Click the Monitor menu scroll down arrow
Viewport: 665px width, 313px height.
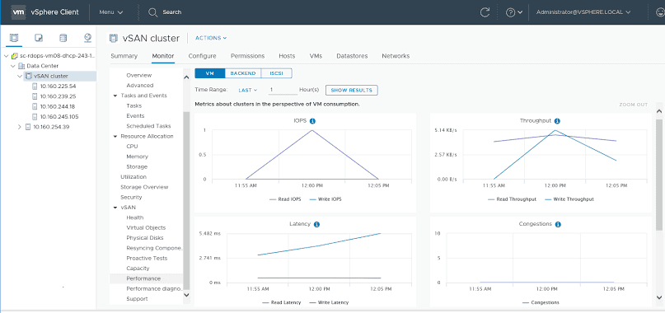pyautogui.click(x=186, y=294)
